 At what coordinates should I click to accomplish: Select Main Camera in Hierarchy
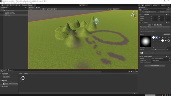pyautogui.click(x=10, y=12)
